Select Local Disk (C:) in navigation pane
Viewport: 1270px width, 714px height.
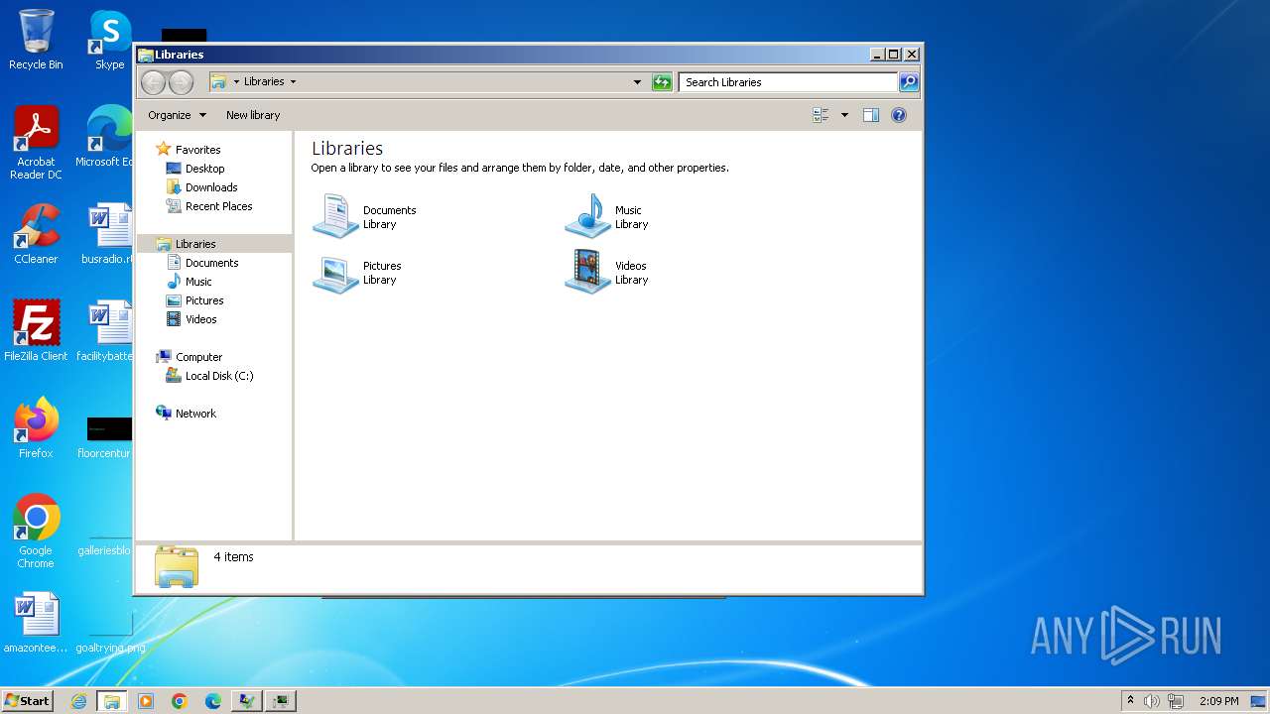tap(218, 376)
